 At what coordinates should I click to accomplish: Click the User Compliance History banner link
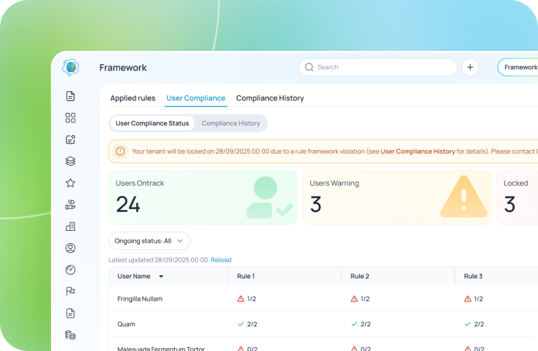418,152
